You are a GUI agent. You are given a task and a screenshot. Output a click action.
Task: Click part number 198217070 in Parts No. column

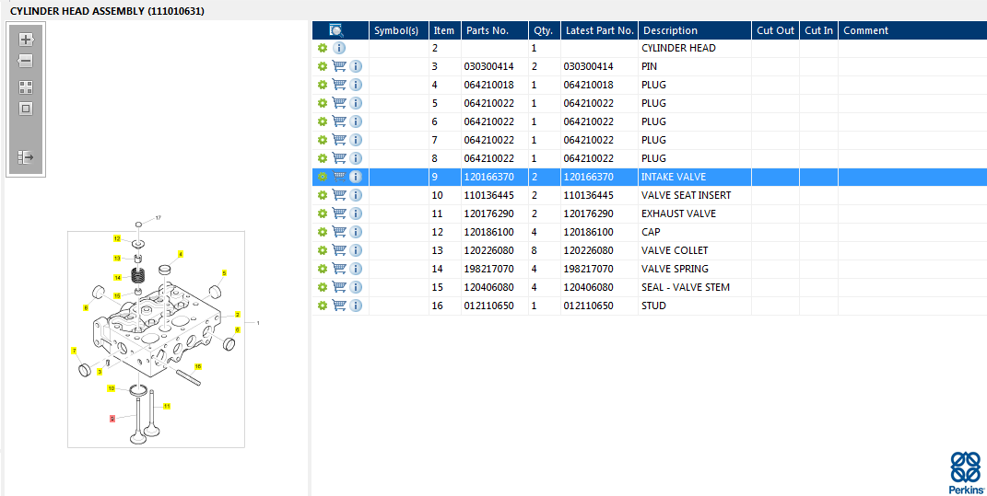pos(489,269)
